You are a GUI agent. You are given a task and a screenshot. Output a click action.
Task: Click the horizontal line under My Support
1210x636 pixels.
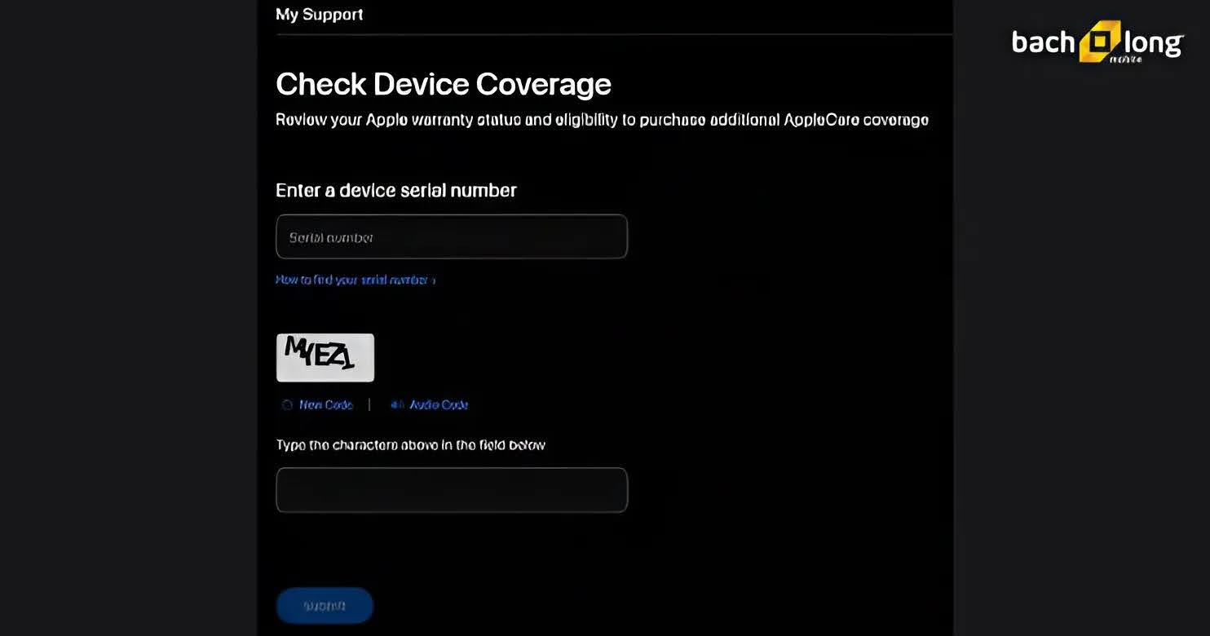point(613,35)
